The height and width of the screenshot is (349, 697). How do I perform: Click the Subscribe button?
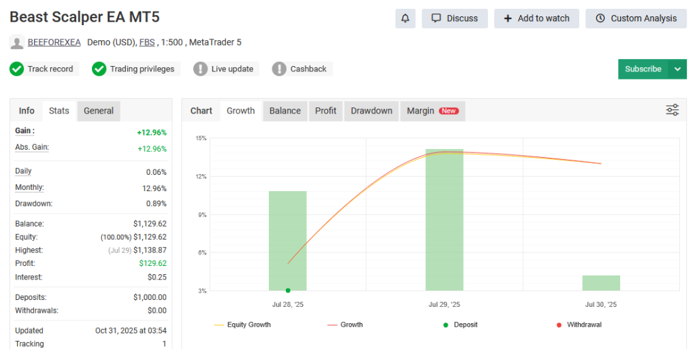[x=643, y=69]
